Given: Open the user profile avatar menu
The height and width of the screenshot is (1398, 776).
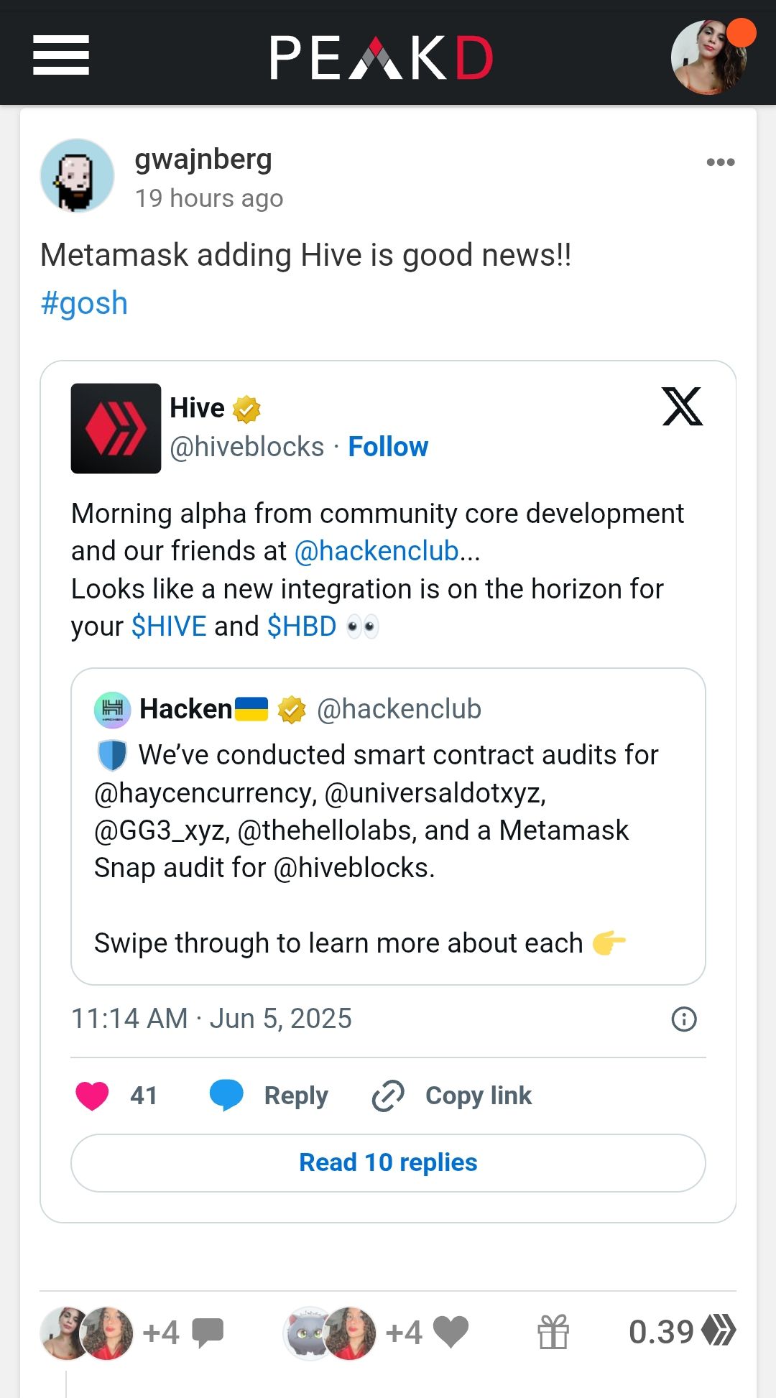Looking at the screenshot, I should click(x=709, y=57).
